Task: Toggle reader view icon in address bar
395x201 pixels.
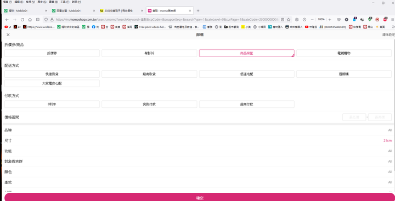Action: point(283,20)
